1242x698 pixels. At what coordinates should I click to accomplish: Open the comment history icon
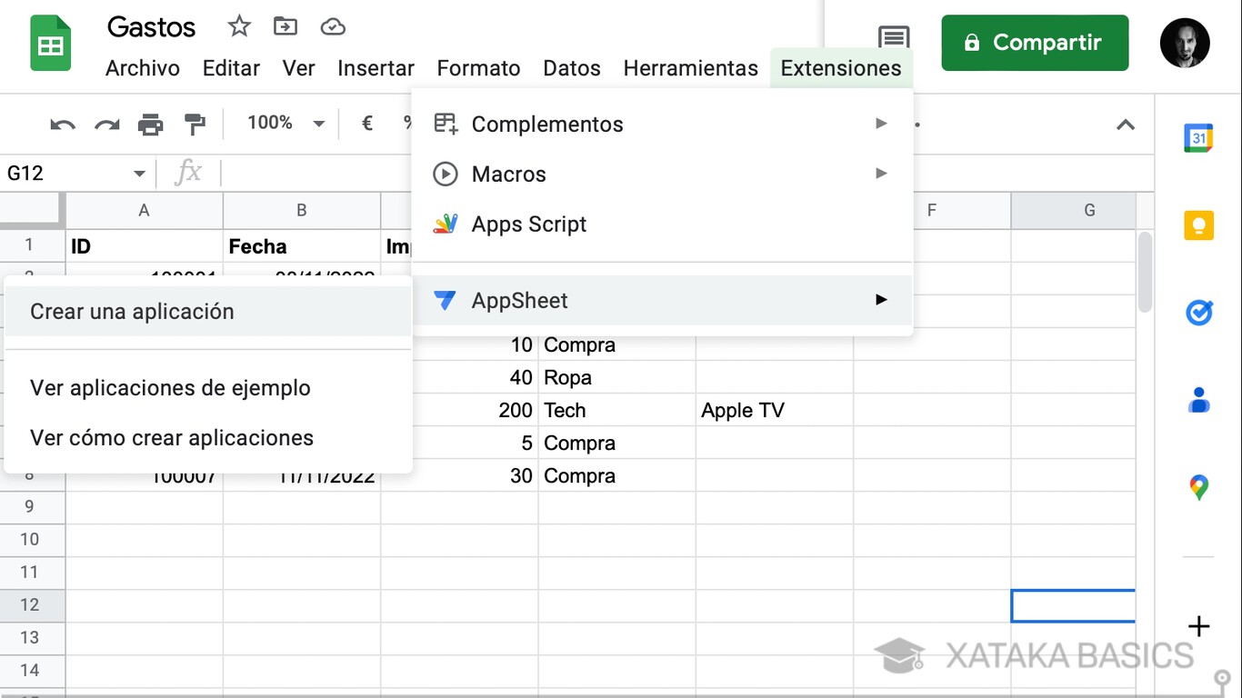[x=893, y=38]
